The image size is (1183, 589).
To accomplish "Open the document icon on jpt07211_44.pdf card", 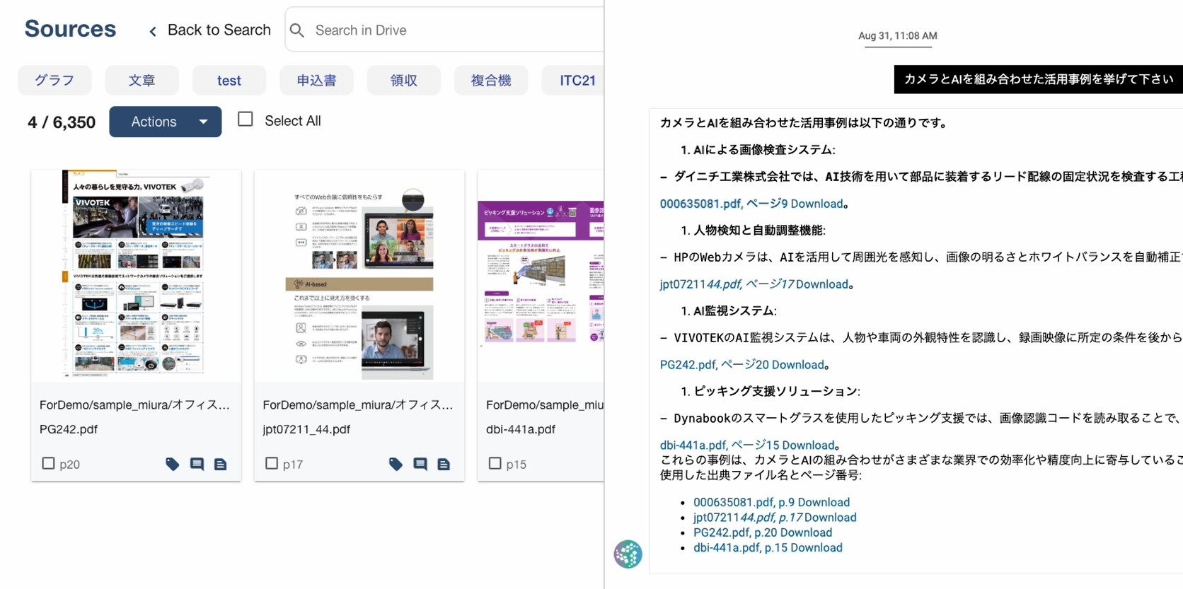I will [444, 464].
